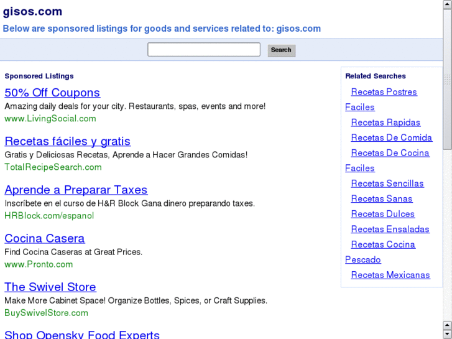Click the Pescado related search link
This screenshot has width=452, height=339.
(363, 259)
